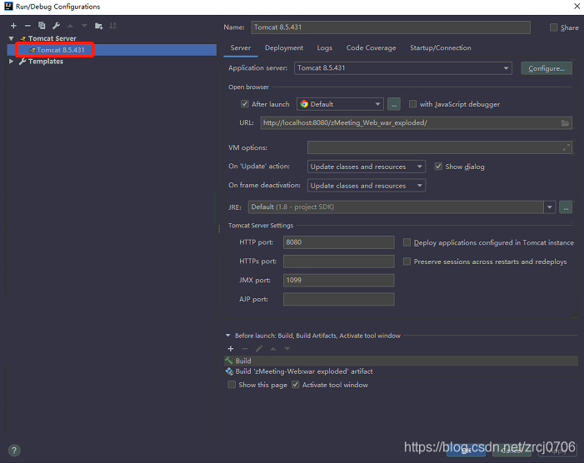
Task: Uncheck Activate tool window checkbox
Action: [296, 385]
